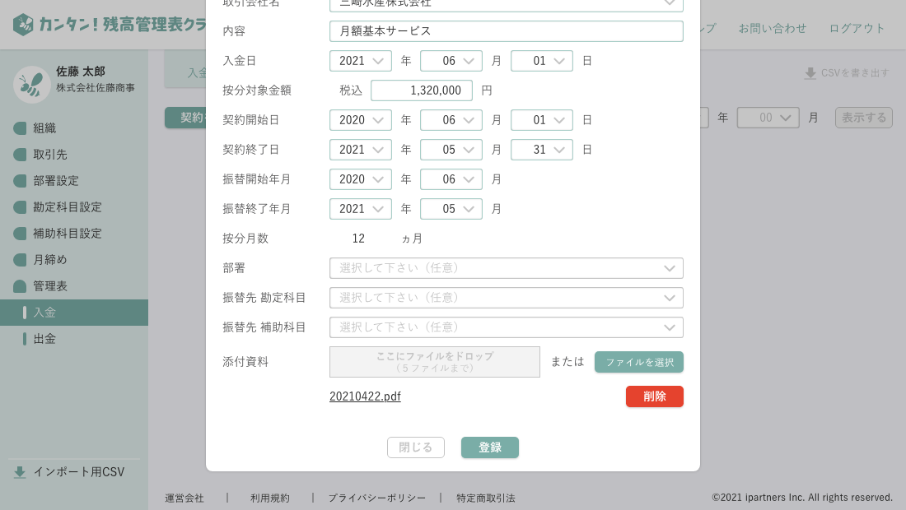The image size is (906, 510).
Task: Select 出金 under 管理表 menu
Action: coord(44,339)
